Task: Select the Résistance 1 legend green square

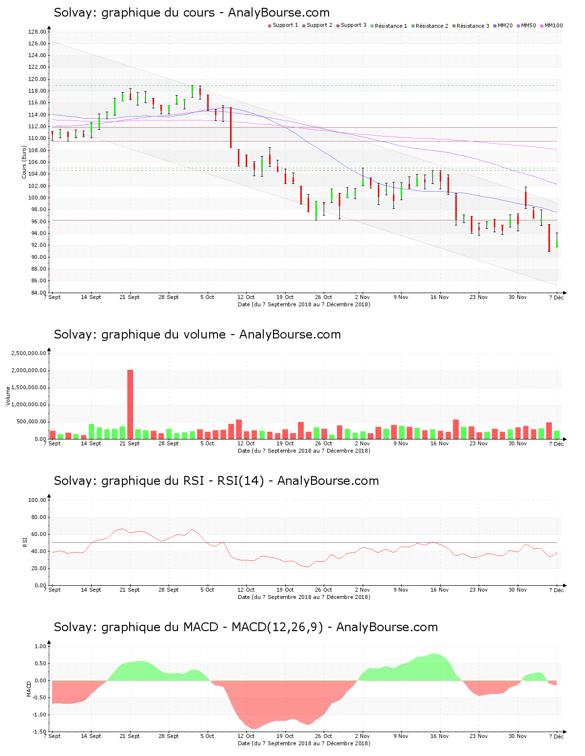Action: [x=372, y=26]
